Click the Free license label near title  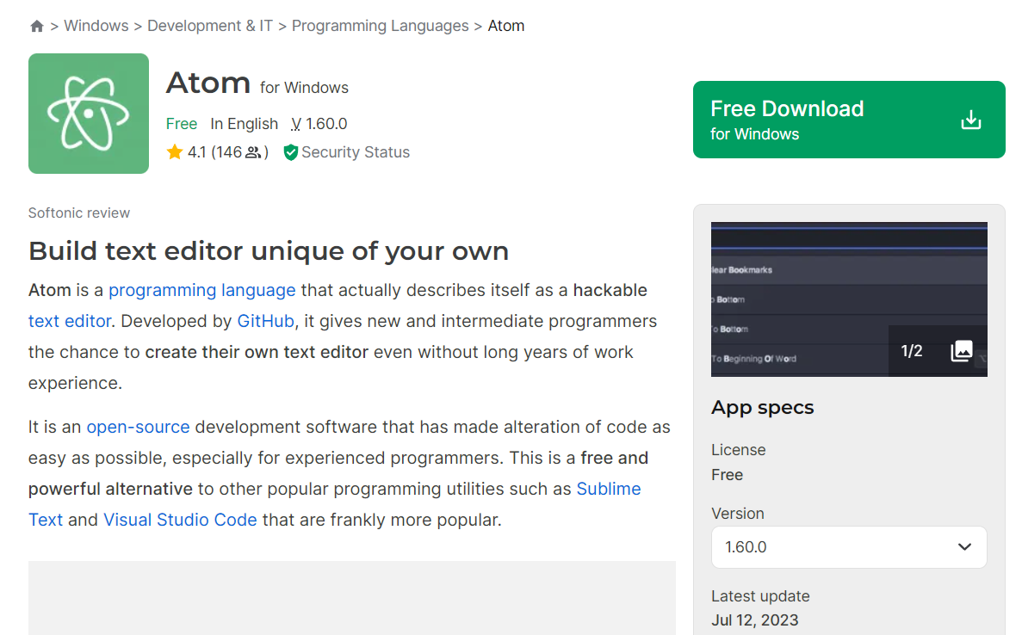(181, 124)
